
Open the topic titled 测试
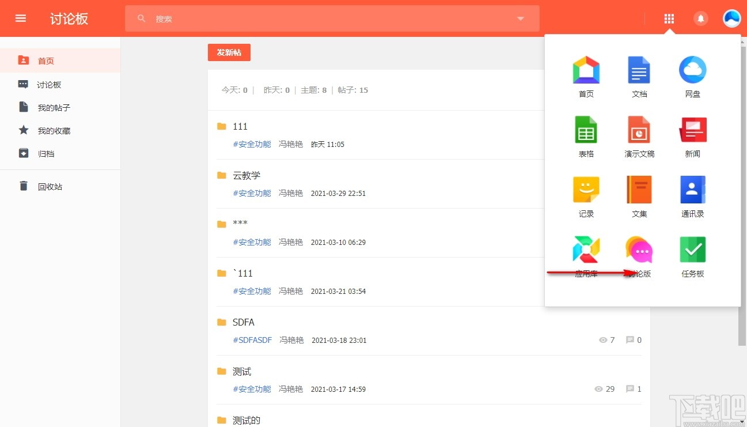coord(242,372)
